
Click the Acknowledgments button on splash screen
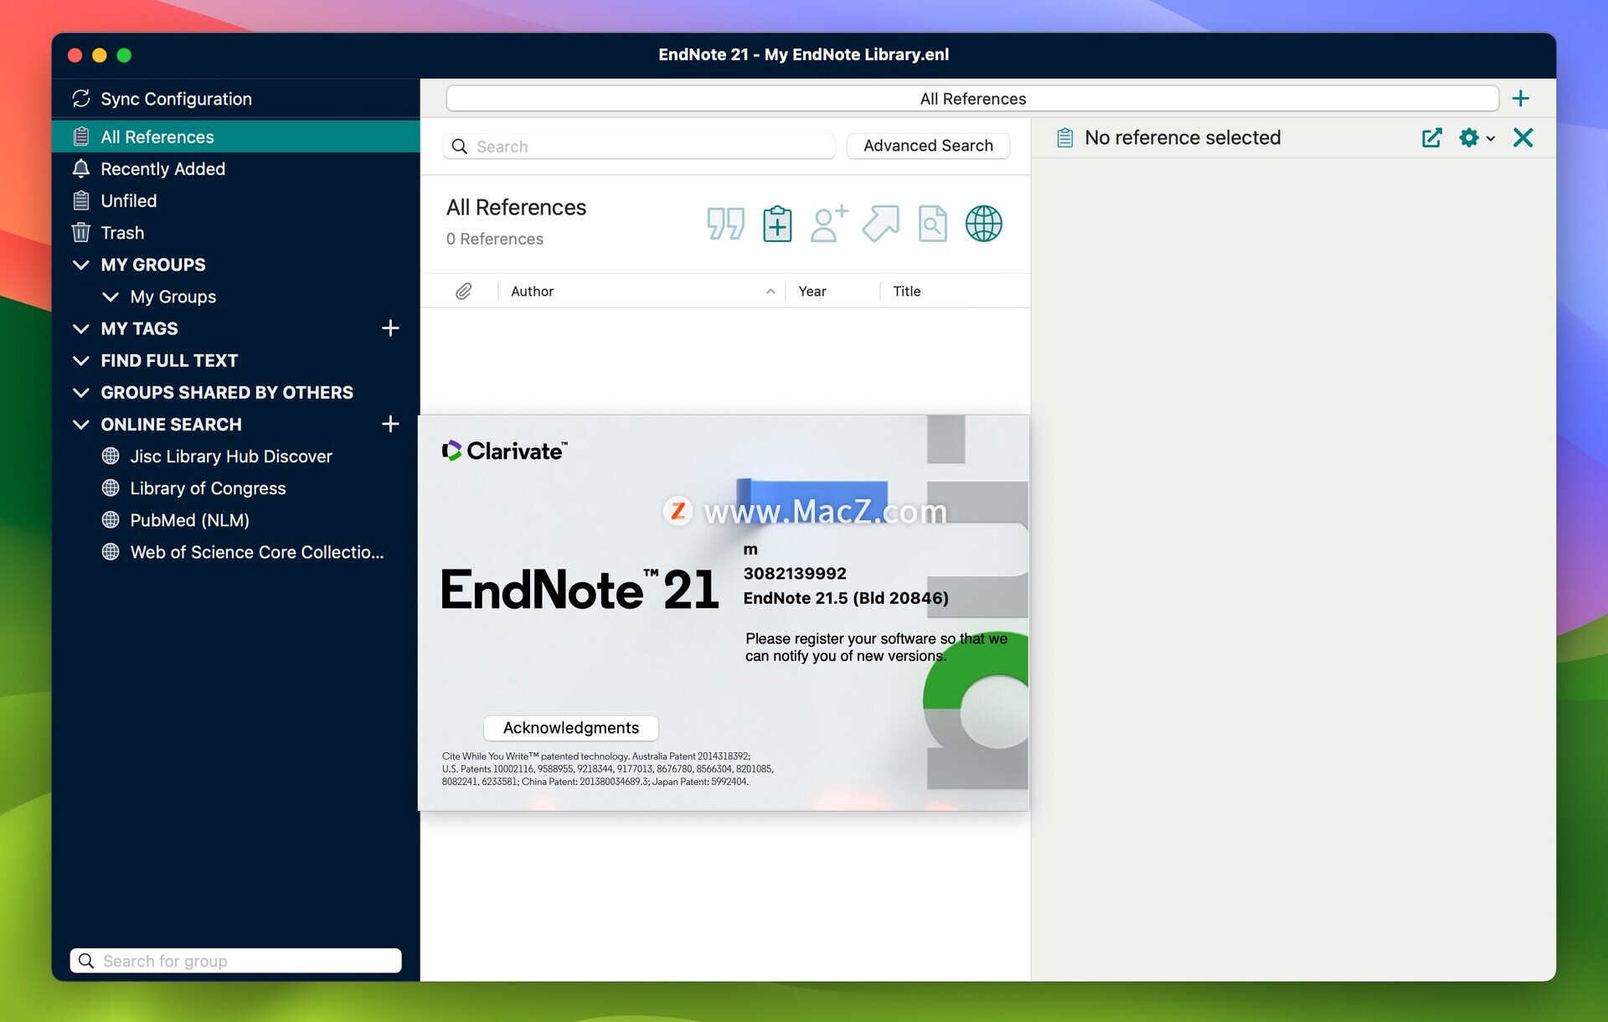tap(571, 728)
